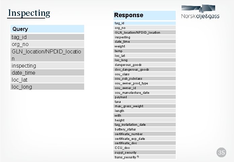Image resolution: width=234 pixels, height=162 pixels.
Task: Click the Norsk olje&gass logo
Action: tap(200, 12)
